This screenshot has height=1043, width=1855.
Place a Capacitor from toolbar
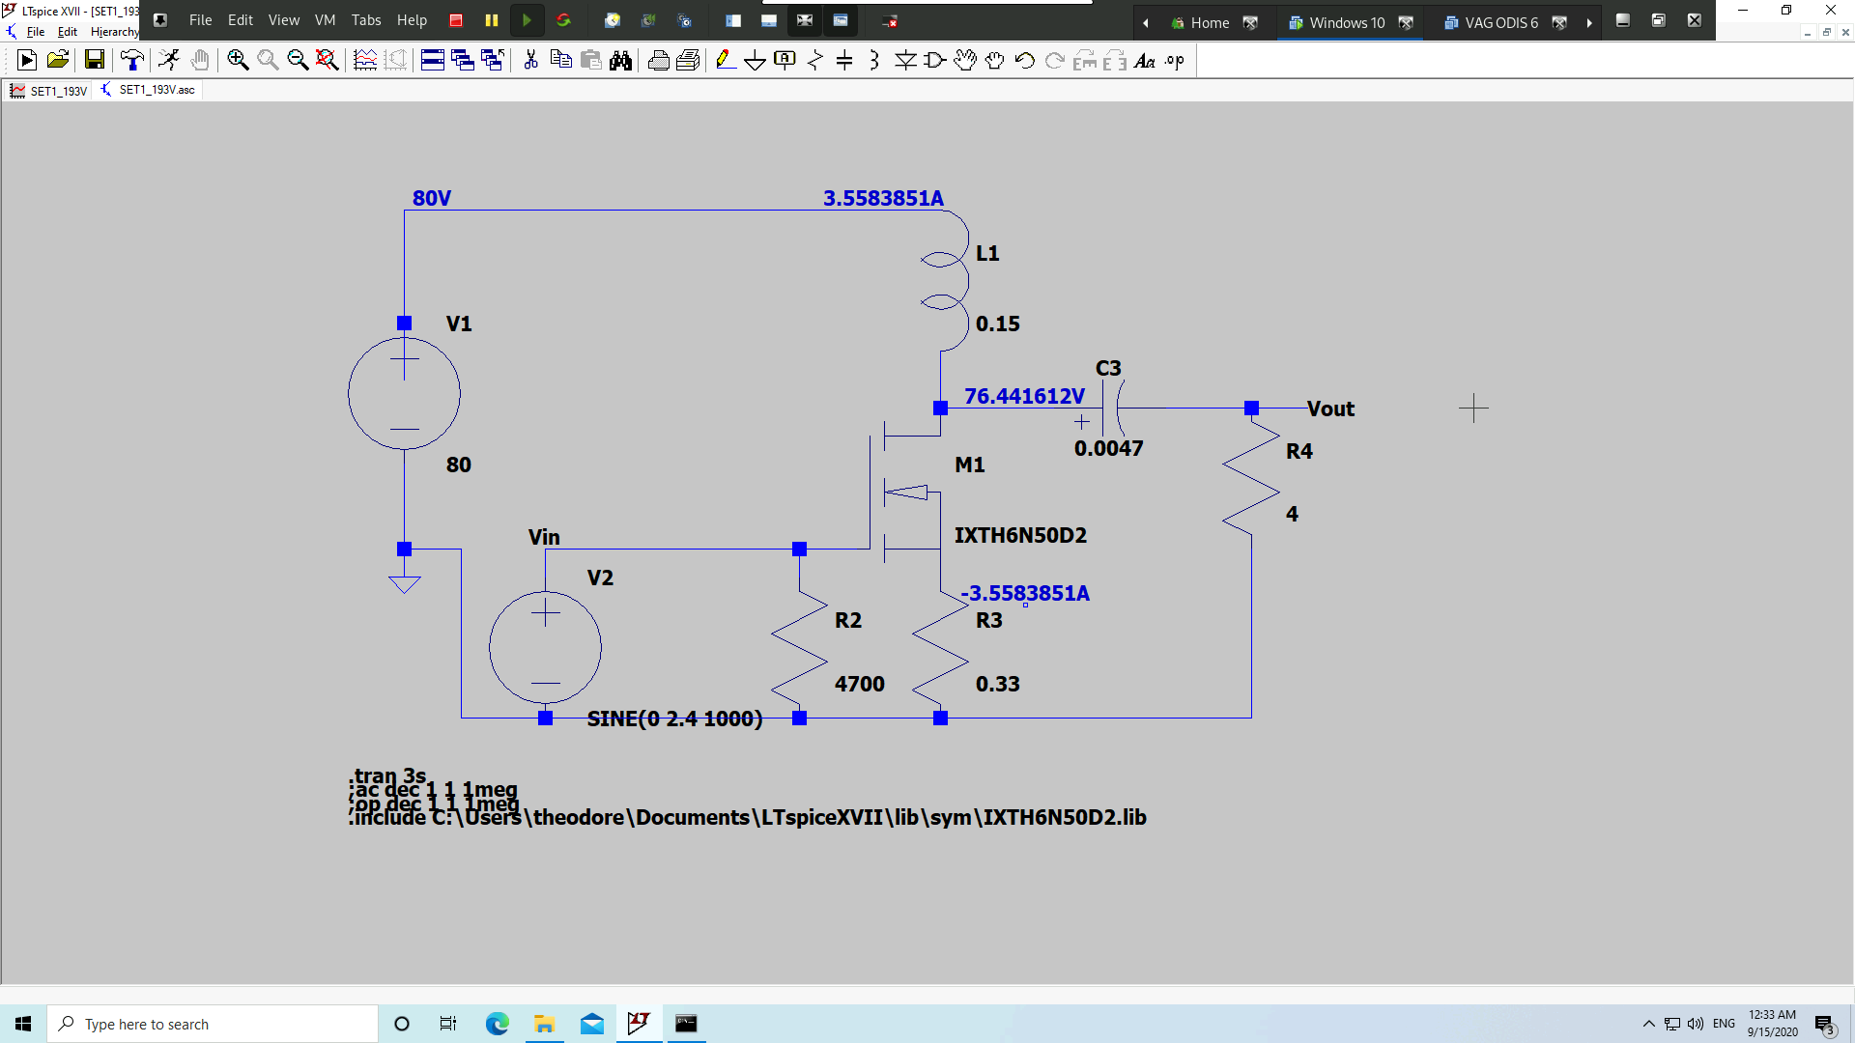click(844, 61)
